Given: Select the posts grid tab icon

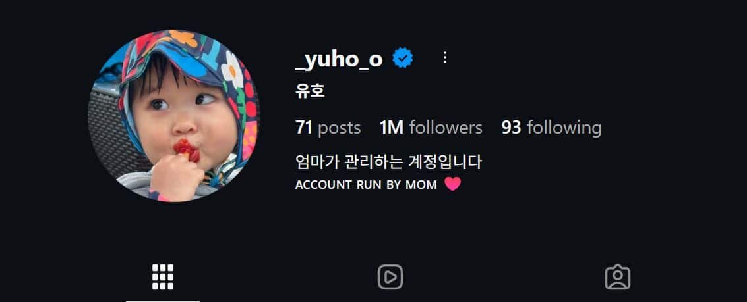Looking at the screenshot, I should 163,277.
